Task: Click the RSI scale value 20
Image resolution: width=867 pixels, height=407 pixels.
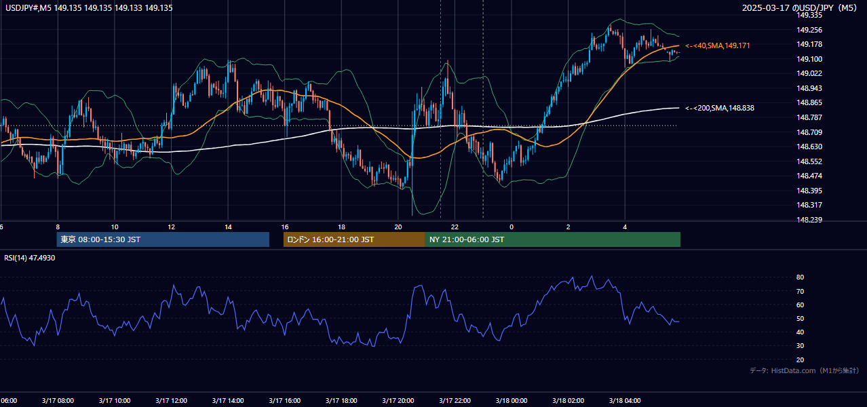Action: (800, 360)
